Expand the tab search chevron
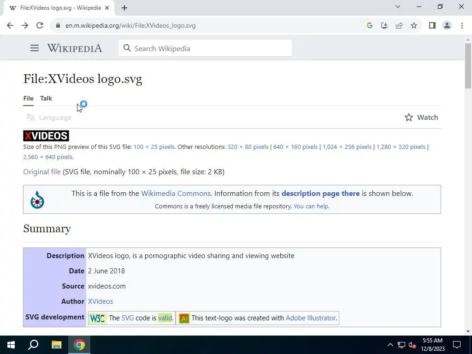 click(398, 6)
